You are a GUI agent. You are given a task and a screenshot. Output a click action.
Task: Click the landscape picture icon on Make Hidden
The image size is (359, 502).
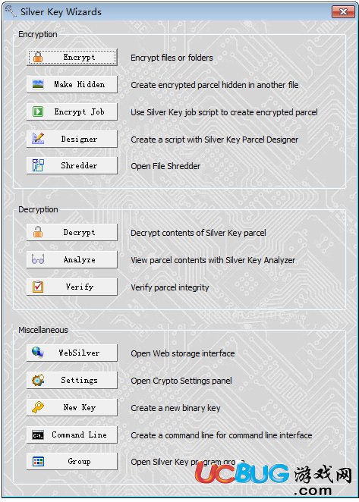(x=38, y=84)
